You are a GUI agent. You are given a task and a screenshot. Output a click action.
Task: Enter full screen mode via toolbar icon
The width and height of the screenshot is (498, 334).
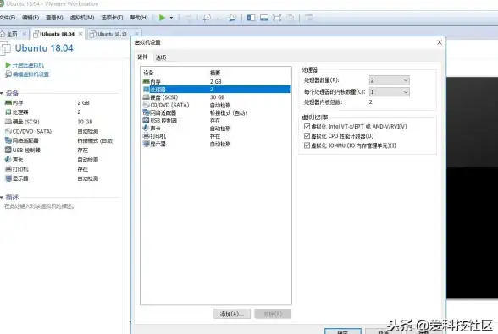(x=277, y=18)
